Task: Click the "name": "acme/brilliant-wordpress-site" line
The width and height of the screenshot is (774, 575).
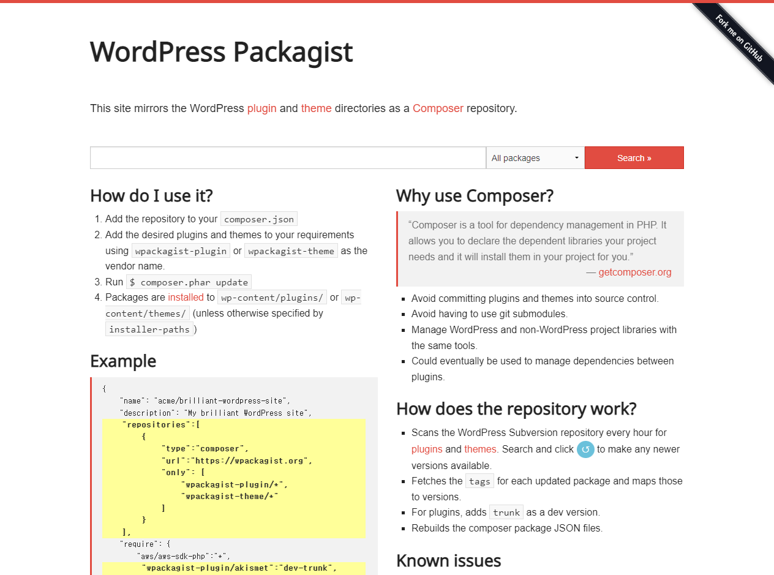Action: point(205,400)
